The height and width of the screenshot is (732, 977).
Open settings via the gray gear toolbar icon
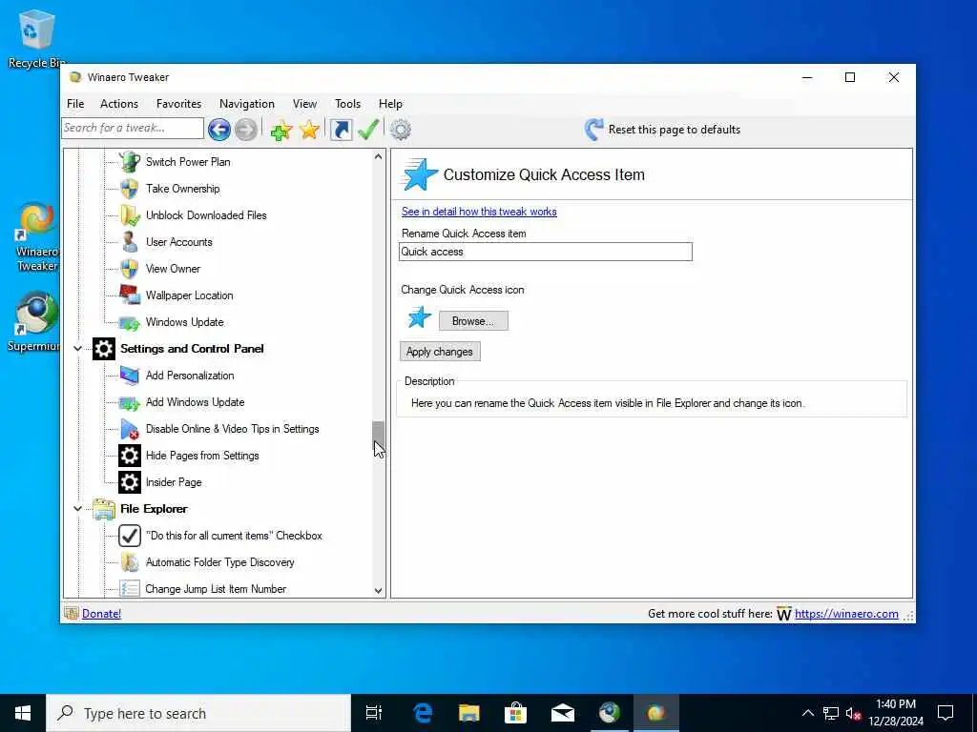click(x=401, y=130)
